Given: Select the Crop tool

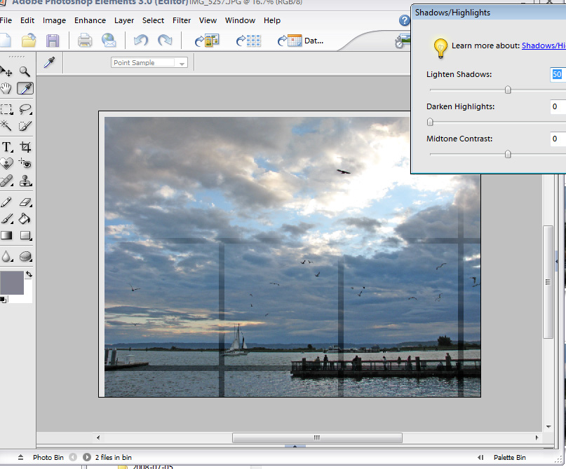Looking at the screenshot, I should point(25,147).
